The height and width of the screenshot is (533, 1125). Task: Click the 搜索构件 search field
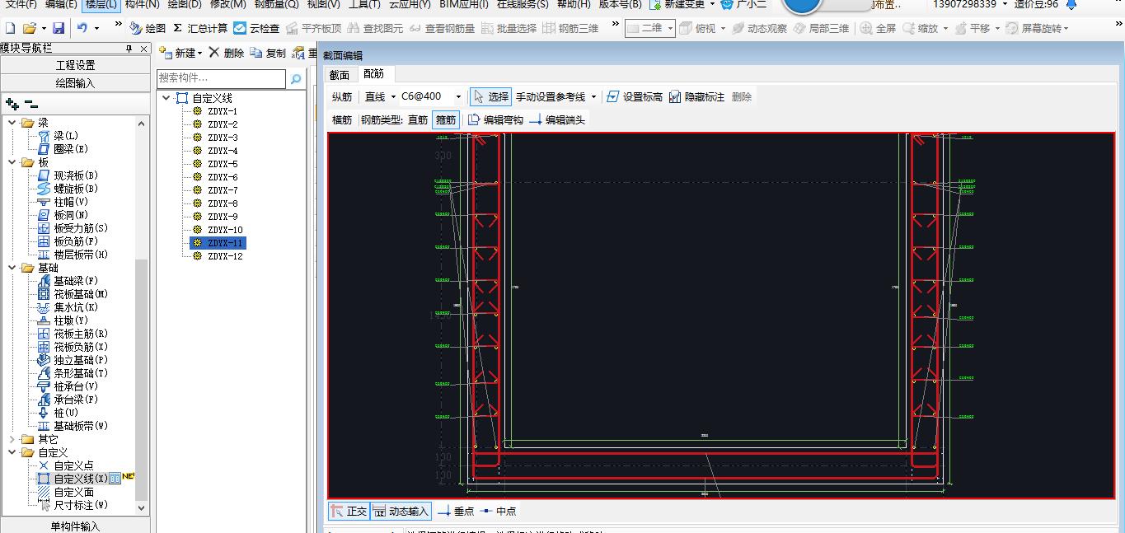(x=222, y=78)
